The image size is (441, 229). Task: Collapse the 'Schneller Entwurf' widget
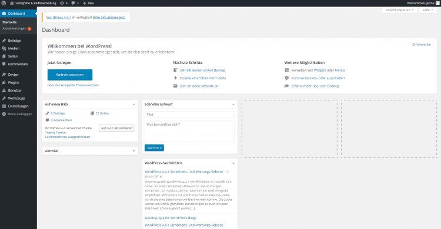click(233, 105)
